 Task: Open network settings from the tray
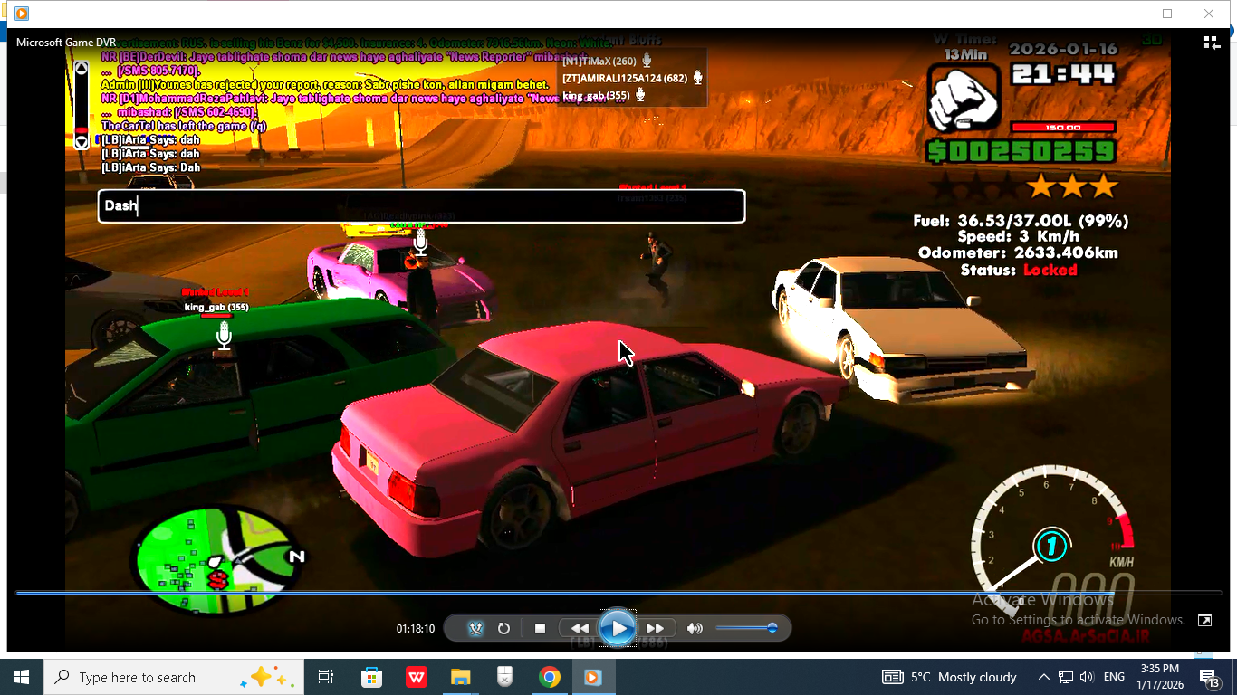[x=1066, y=677]
